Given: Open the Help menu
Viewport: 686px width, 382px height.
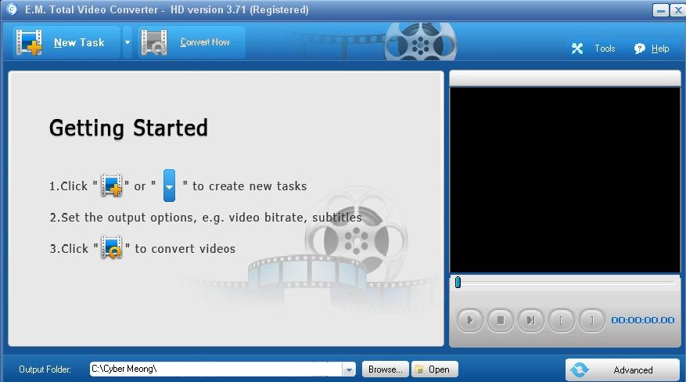Looking at the screenshot, I should pos(659,49).
